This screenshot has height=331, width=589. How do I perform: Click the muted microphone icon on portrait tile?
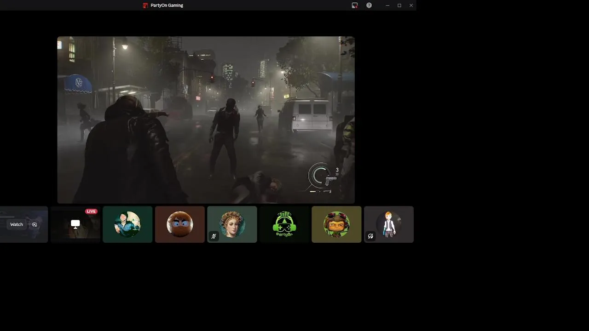(214, 236)
